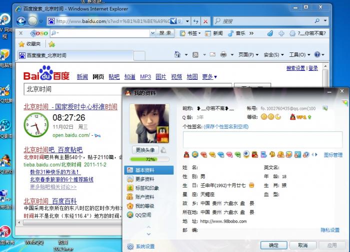Image resolution: width=350 pixels, height=252 pixels.
Task: Click 登录 link on Baidu
Action: coord(313,68)
